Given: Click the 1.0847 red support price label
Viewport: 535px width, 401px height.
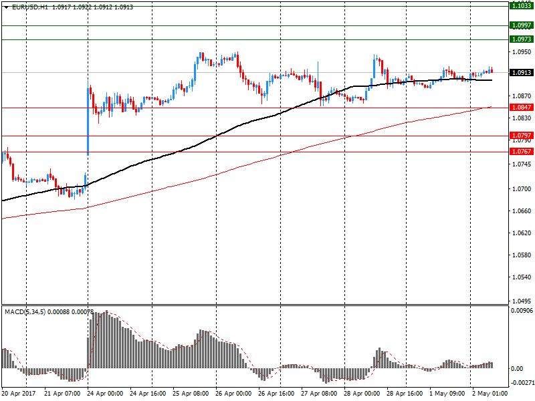Looking at the screenshot, I should coord(522,108).
